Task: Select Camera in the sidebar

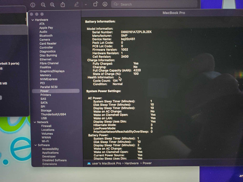Action: point(45,40)
